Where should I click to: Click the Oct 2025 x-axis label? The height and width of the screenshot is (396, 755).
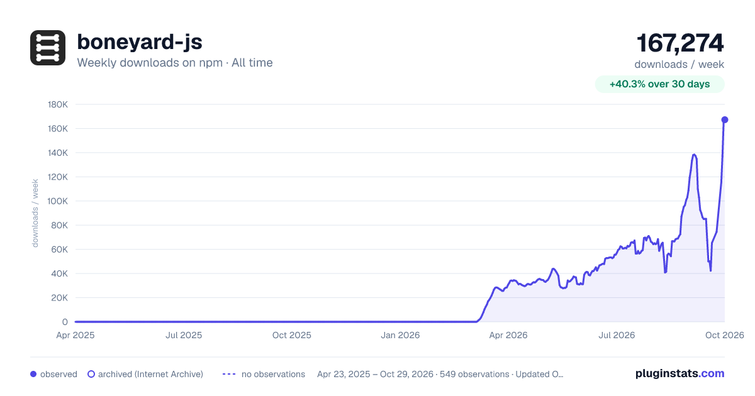[x=292, y=335]
